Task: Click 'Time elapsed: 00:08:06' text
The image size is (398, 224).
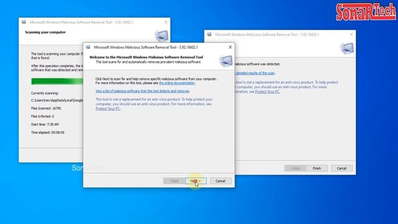Action: [48, 133]
